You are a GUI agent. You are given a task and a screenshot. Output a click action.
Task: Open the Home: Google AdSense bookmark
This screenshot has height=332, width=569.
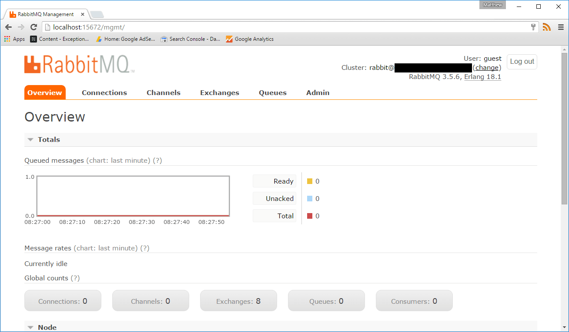pyautogui.click(x=125, y=39)
